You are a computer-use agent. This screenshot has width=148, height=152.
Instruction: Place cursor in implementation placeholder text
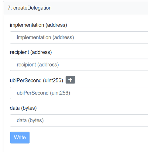point(45,37)
